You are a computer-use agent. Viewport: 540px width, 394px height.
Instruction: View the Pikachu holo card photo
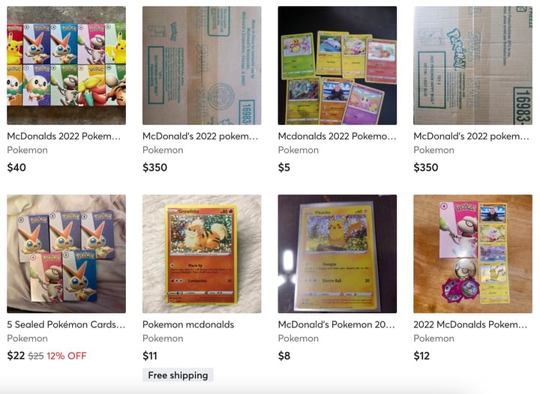tap(337, 254)
